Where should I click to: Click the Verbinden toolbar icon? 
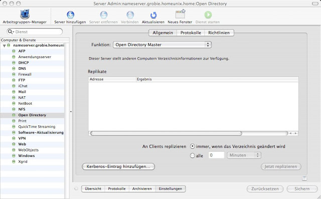click(130, 15)
